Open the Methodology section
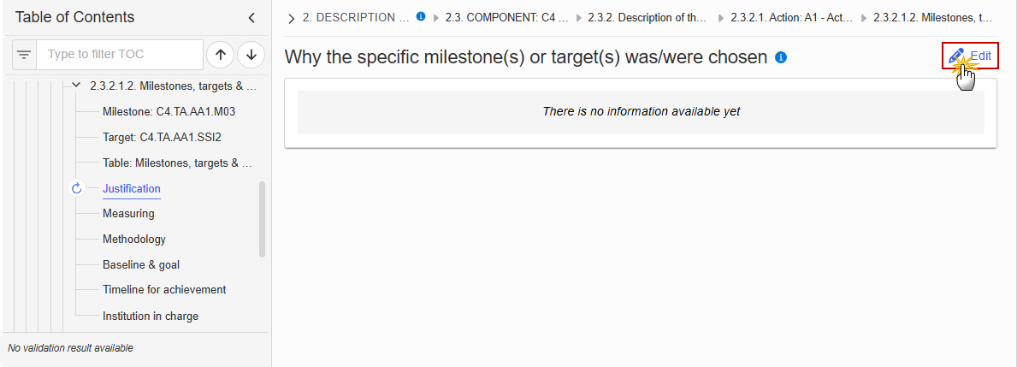Screen dimensions: 1017x367 point(134,240)
